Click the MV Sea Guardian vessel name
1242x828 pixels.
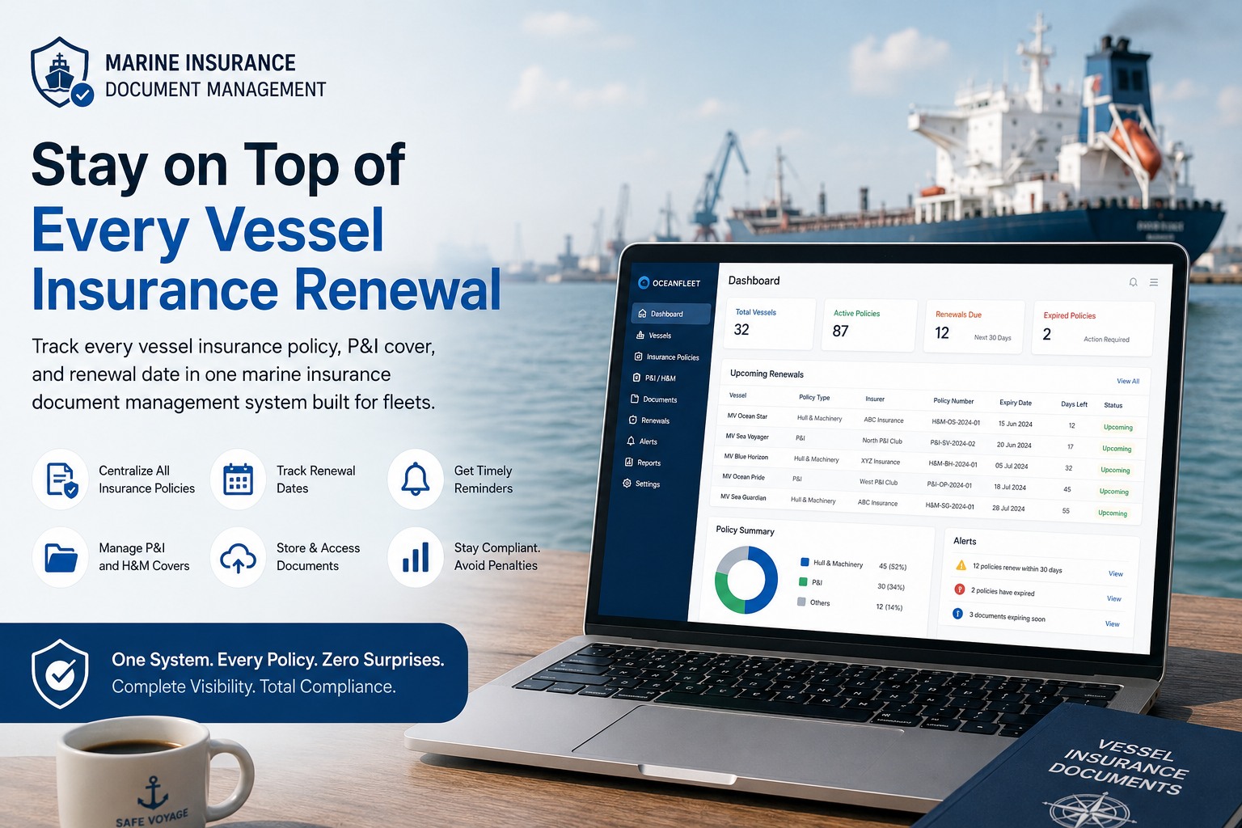(743, 496)
